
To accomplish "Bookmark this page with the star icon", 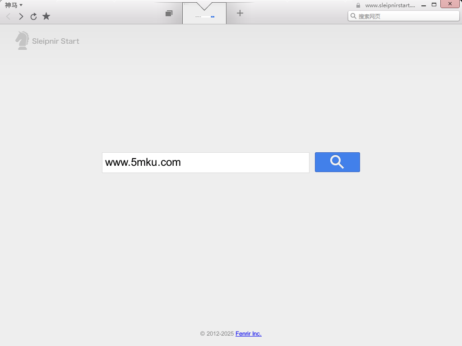I will [x=46, y=17].
